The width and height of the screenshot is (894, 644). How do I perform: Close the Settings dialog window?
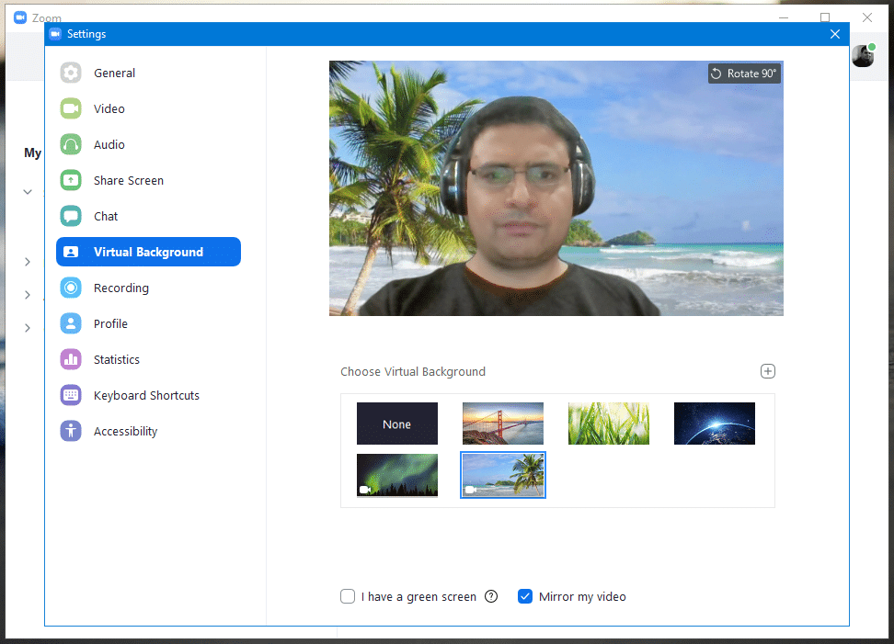[835, 34]
